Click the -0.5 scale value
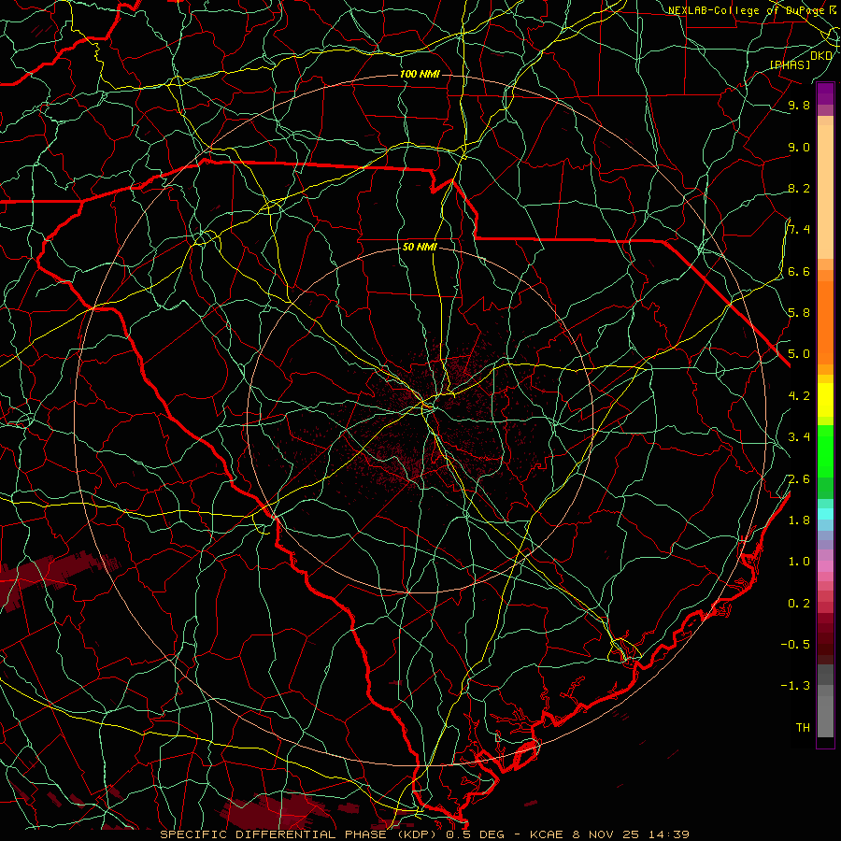This screenshot has width=841, height=841. (x=795, y=644)
